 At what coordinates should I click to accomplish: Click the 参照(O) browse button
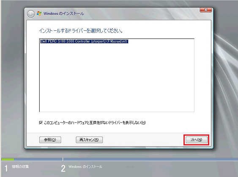click(x=50, y=140)
